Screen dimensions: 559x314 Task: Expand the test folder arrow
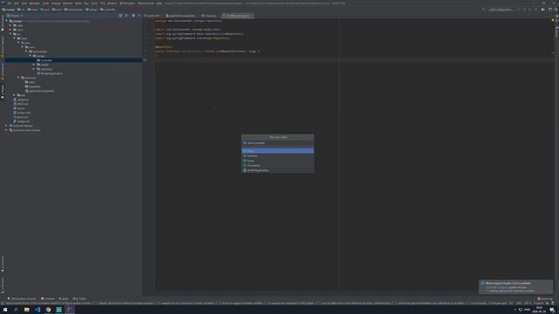15,95
